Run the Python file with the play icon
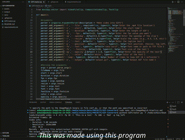The height and width of the screenshot is (140, 185). (x=173, y=2)
